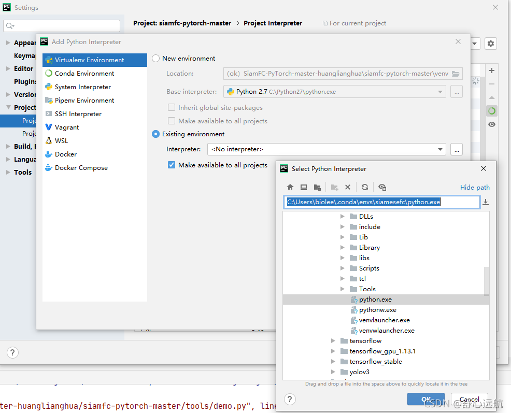Expand the DLLs folder
The image size is (511, 413).
(342, 216)
